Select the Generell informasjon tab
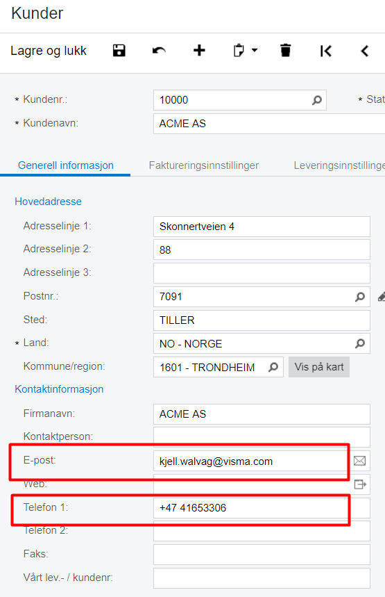Screen dimensions: 385x597 click(x=66, y=165)
